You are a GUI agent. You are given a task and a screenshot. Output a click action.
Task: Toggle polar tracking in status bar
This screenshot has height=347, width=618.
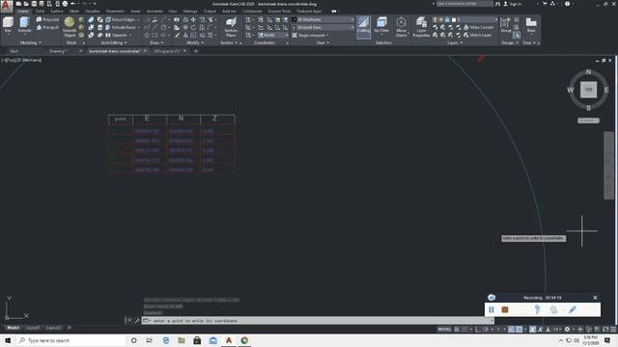point(486,330)
